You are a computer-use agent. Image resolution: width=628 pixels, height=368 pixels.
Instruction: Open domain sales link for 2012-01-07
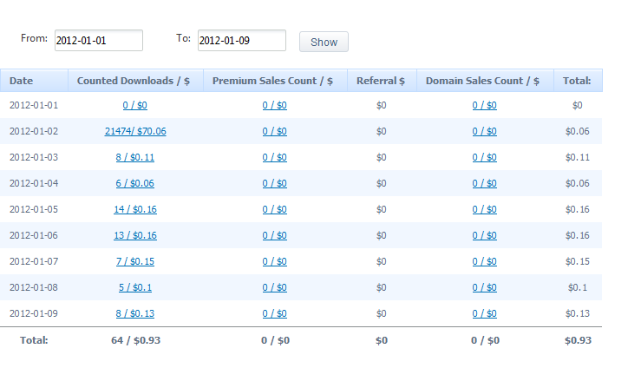tap(485, 261)
